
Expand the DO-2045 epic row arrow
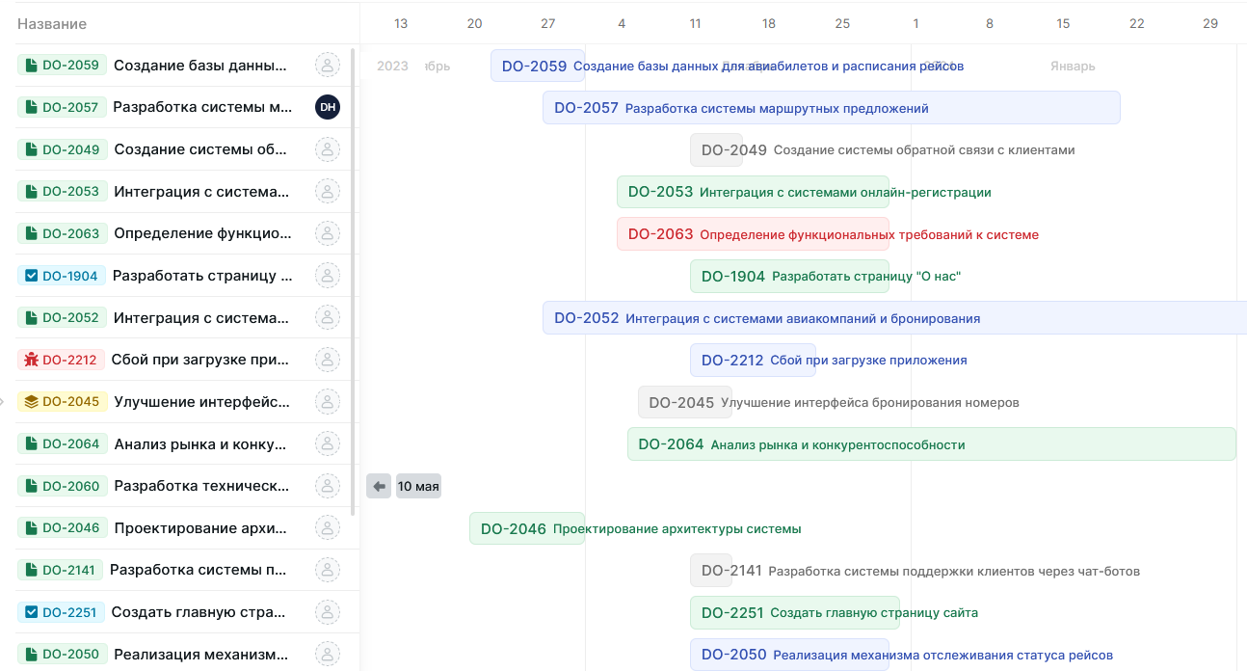(x=3, y=402)
